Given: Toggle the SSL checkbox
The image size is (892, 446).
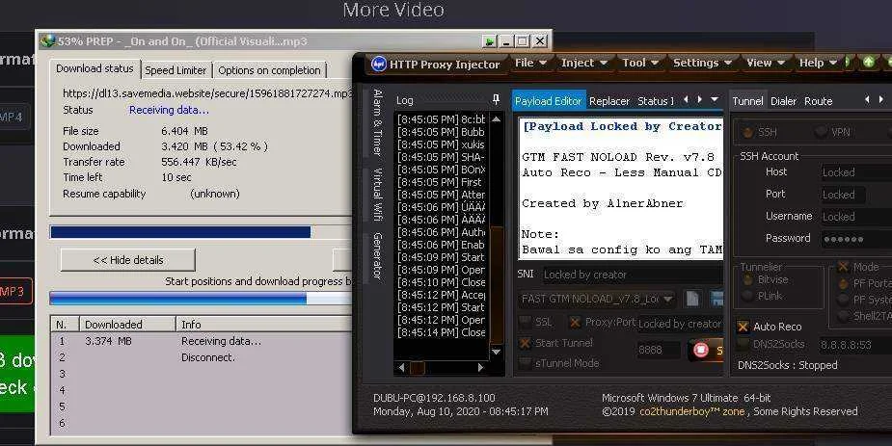Looking at the screenshot, I should click(525, 322).
